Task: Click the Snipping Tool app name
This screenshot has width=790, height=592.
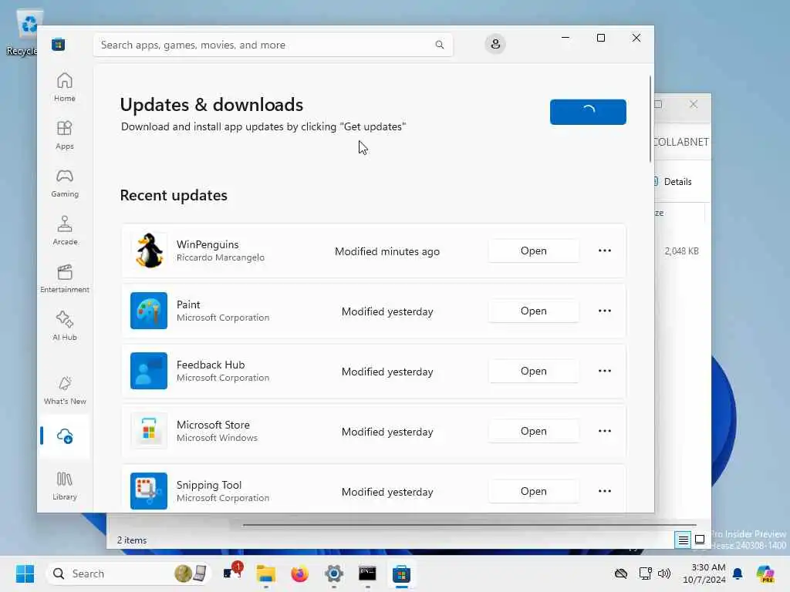Action: 209,485
